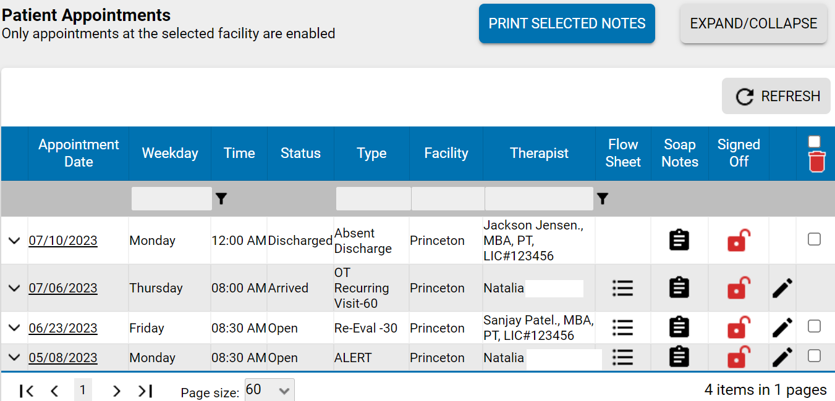The height and width of the screenshot is (401, 835).
Task: Expand the 05/08/2023 ALERT appointment row
Action: coord(14,357)
